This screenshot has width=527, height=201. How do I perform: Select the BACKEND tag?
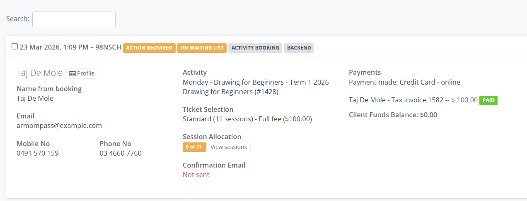click(299, 48)
